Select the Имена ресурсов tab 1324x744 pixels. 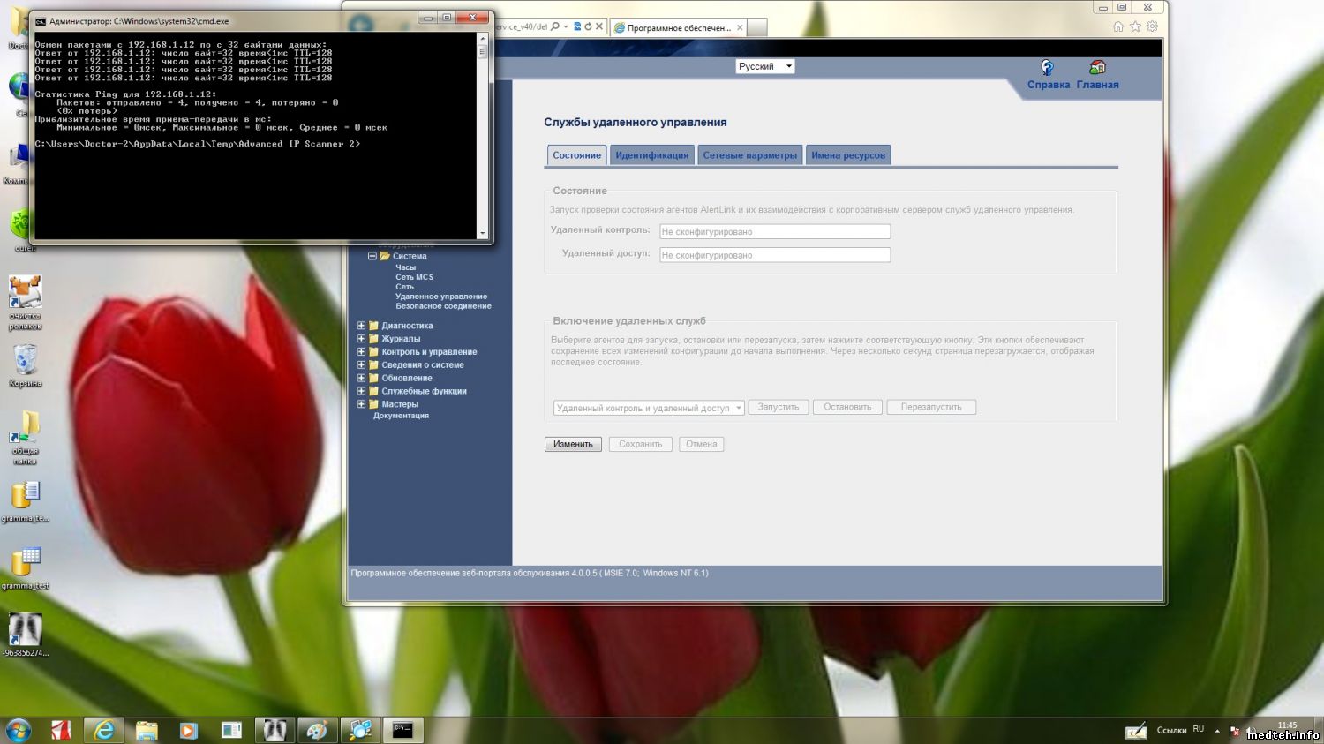click(x=847, y=155)
